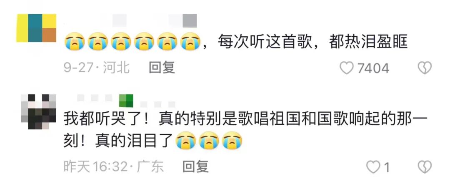Screen dimensions: 450x189
Task: Like the Guangdong comment with heart icon
Action: (x=373, y=167)
